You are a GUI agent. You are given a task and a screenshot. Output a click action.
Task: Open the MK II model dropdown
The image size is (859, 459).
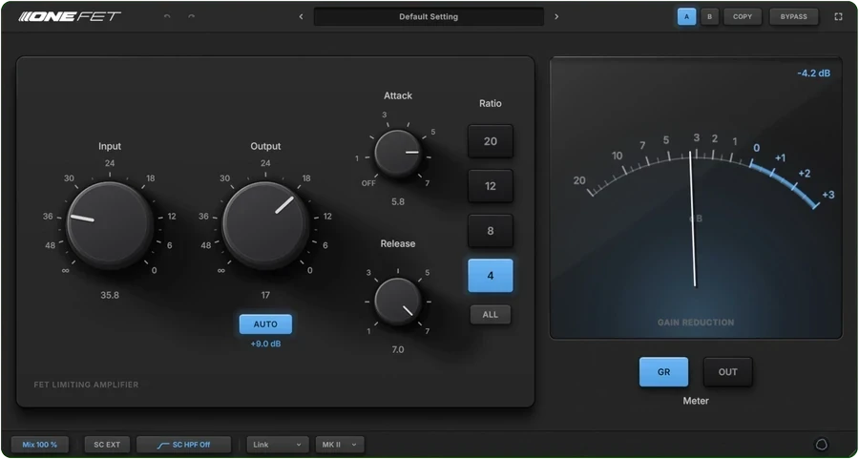tap(340, 445)
